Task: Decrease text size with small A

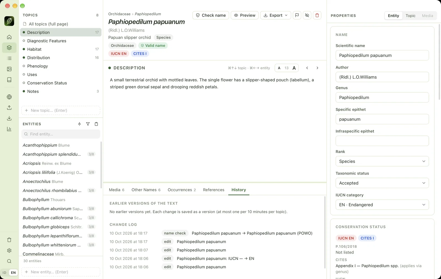Action: coord(279,68)
